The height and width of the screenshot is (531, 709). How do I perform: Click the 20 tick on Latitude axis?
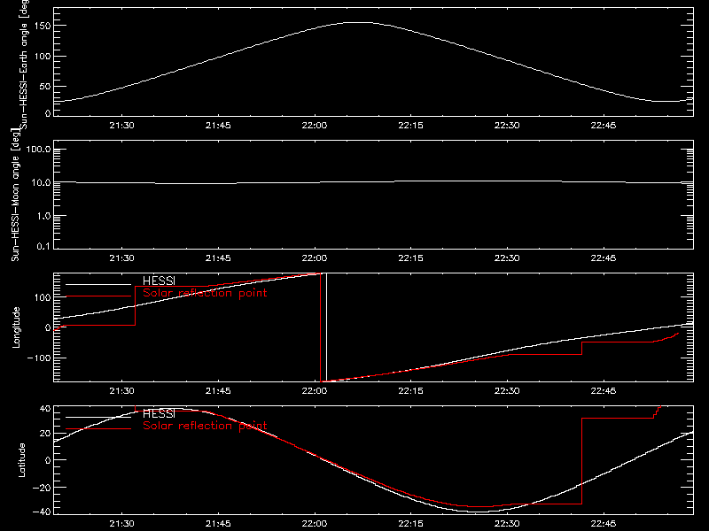click(45, 434)
